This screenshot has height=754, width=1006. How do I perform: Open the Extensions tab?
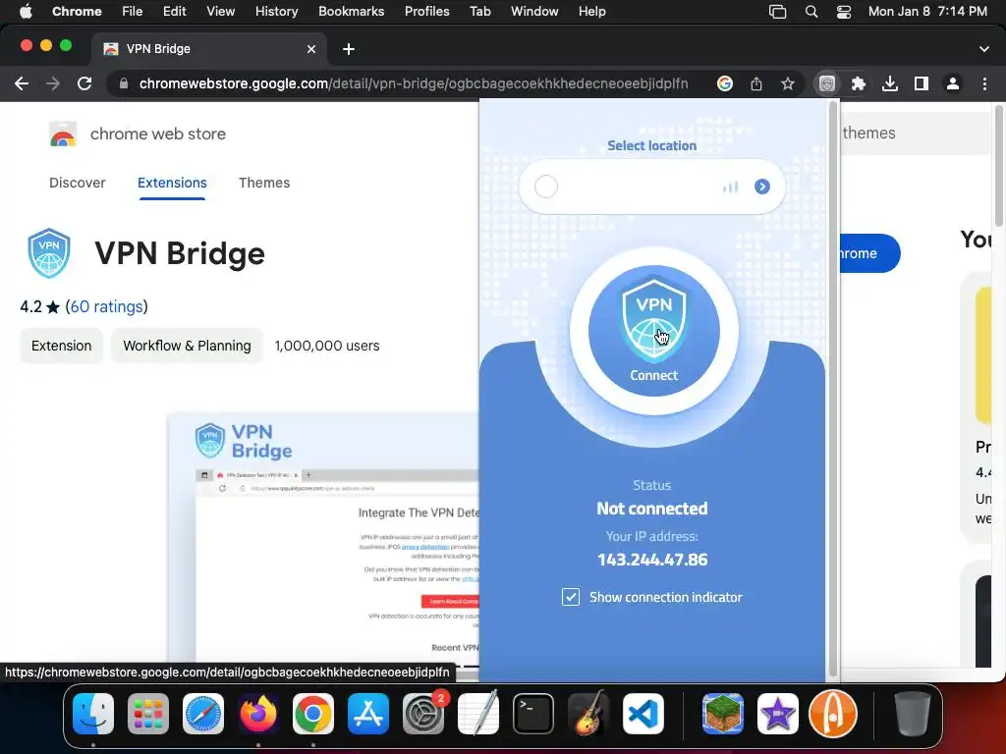pos(172,183)
